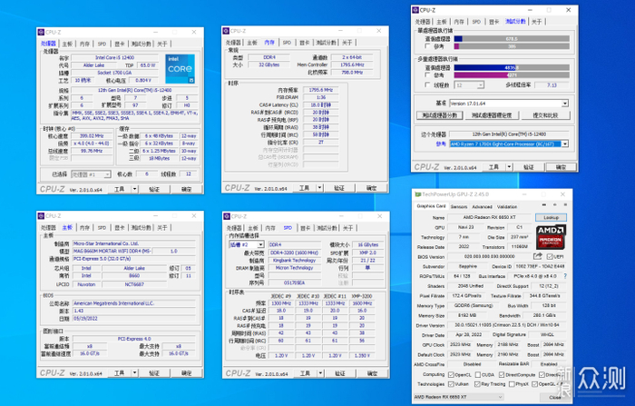Click 测试处理器稳定度 stress CPU button
The height and width of the screenshot is (406, 635).
click(492, 115)
